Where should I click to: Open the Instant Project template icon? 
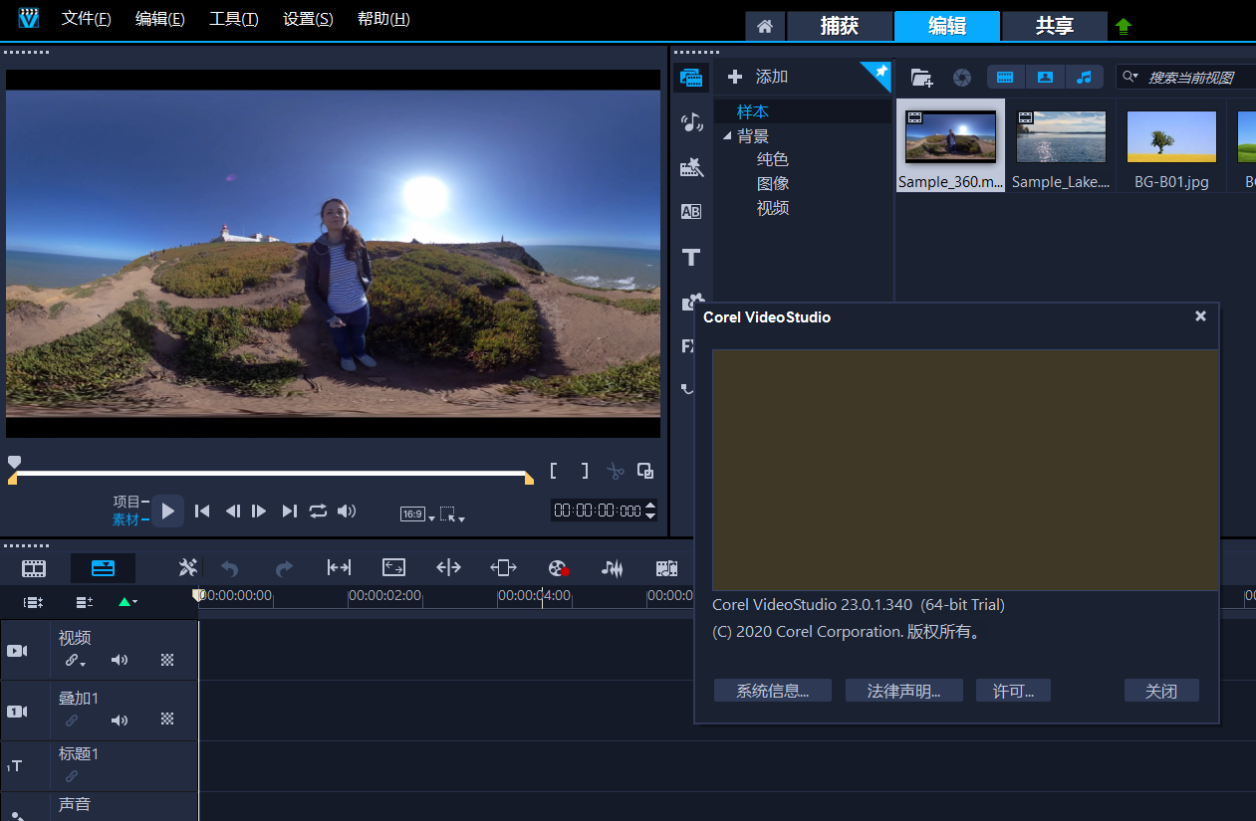click(691, 167)
